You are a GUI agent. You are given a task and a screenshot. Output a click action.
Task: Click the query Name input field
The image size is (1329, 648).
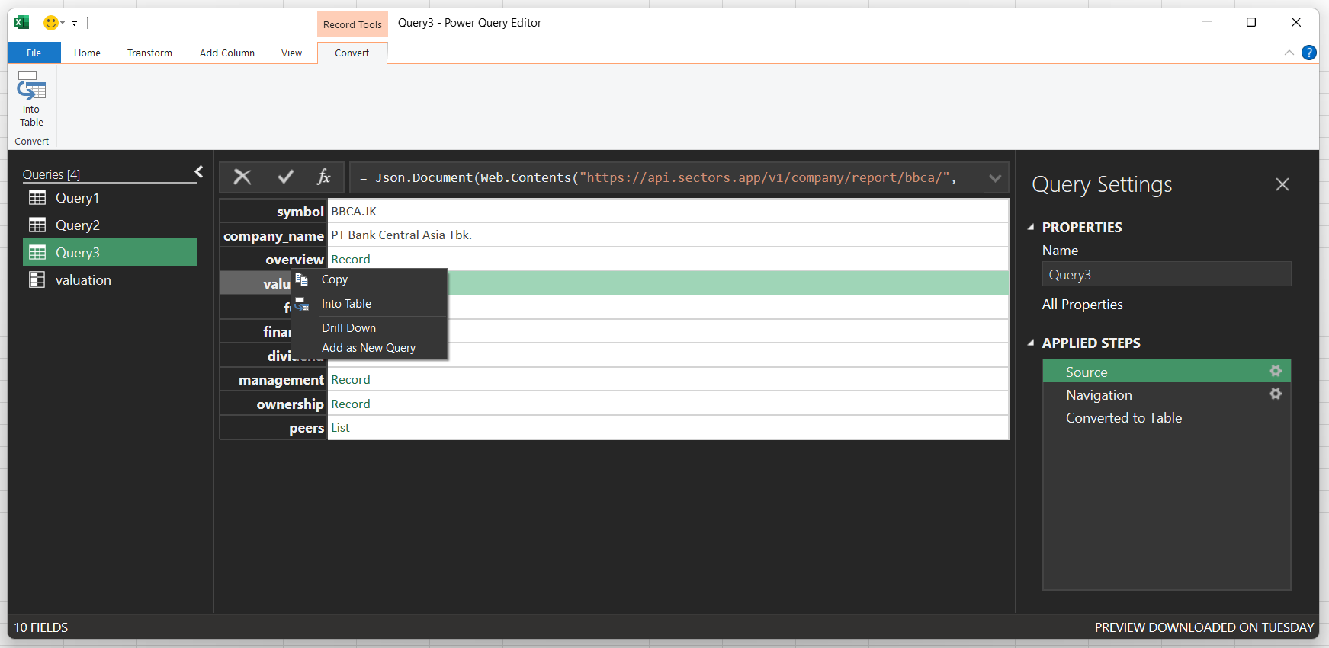pos(1166,274)
